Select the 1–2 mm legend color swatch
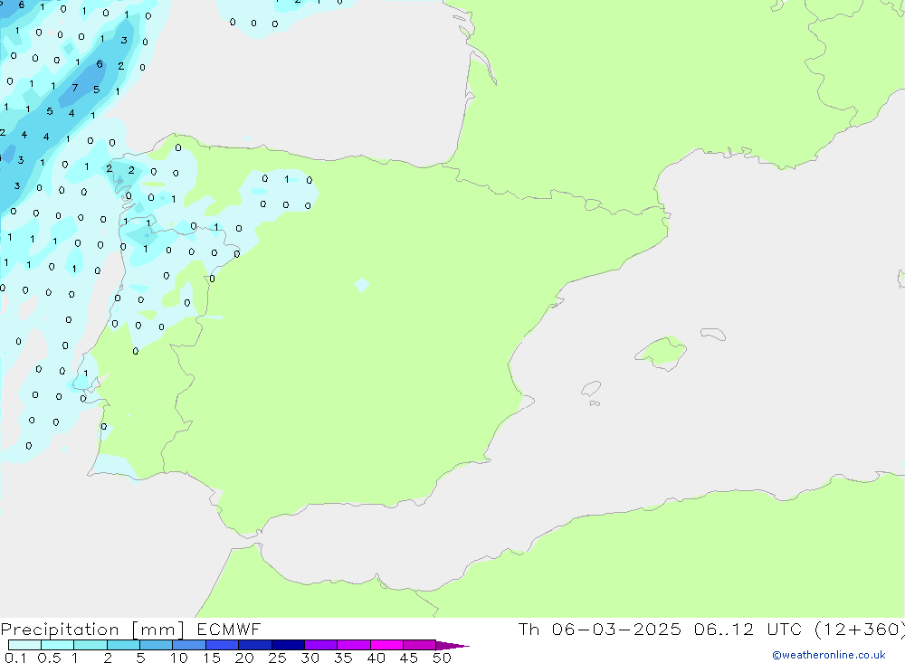Screen dimensions: 905x663 coord(90,645)
